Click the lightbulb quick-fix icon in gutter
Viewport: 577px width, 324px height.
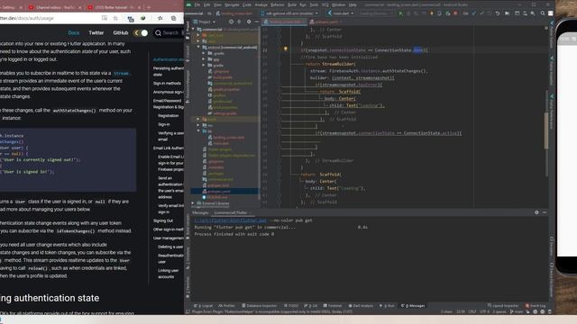coord(285,49)
